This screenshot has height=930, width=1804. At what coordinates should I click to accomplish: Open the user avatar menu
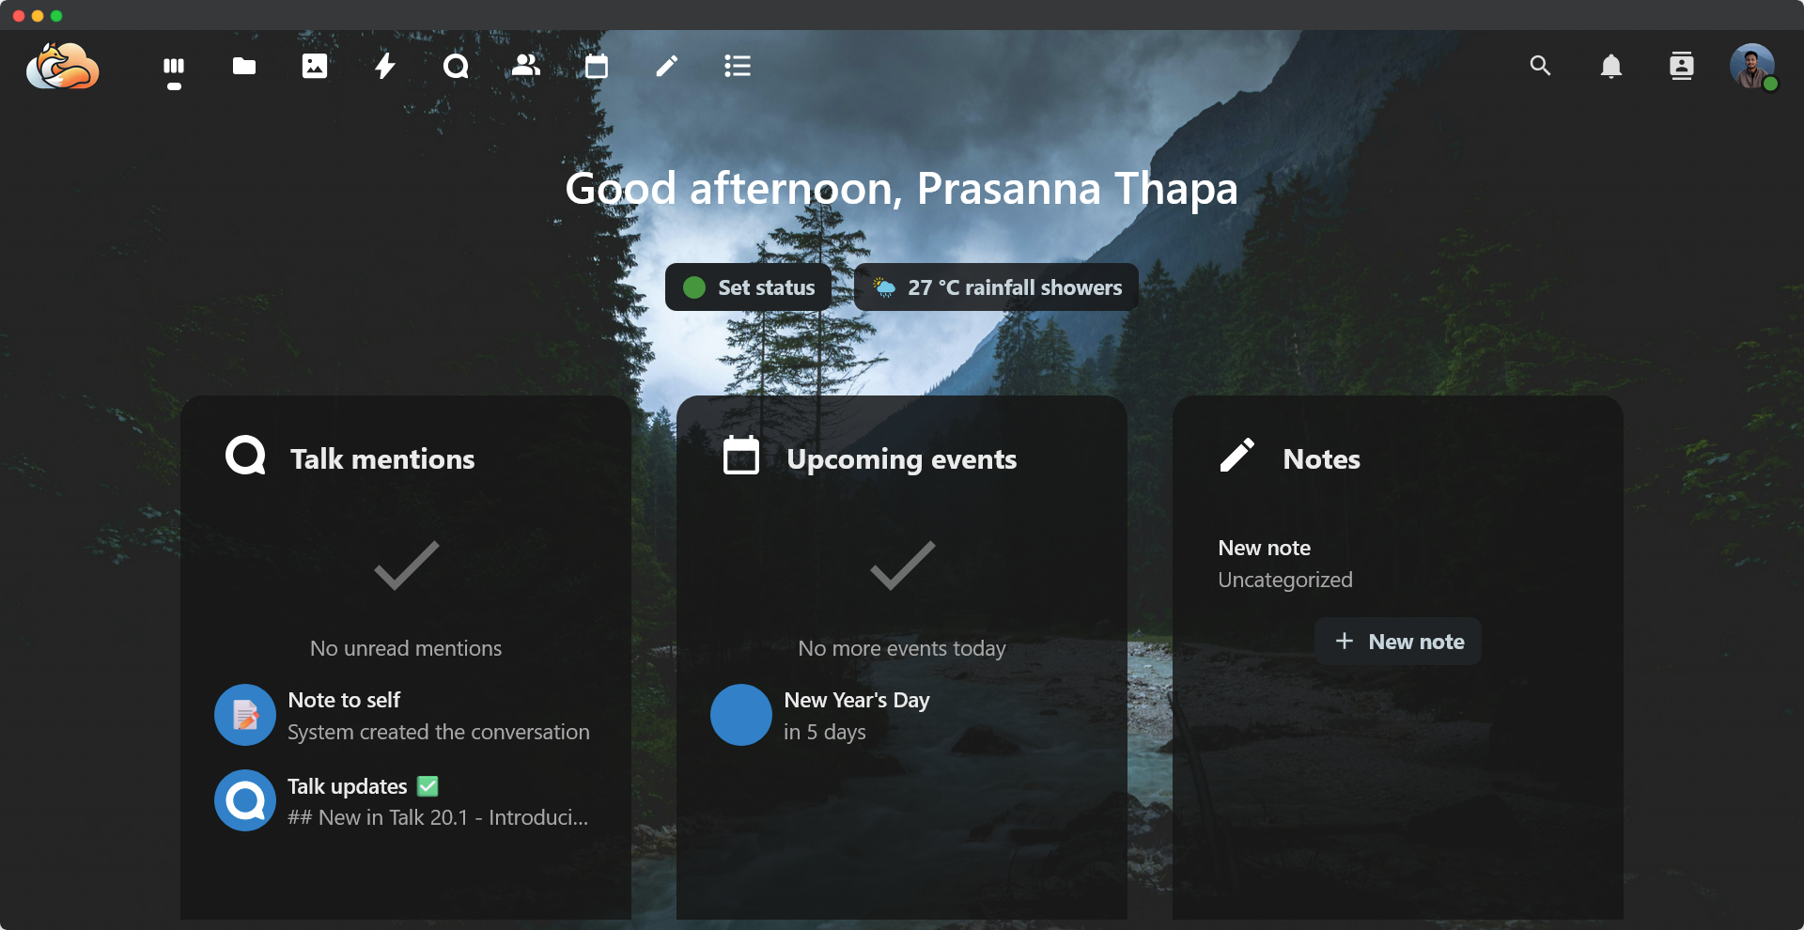(x=1752, y=66)
